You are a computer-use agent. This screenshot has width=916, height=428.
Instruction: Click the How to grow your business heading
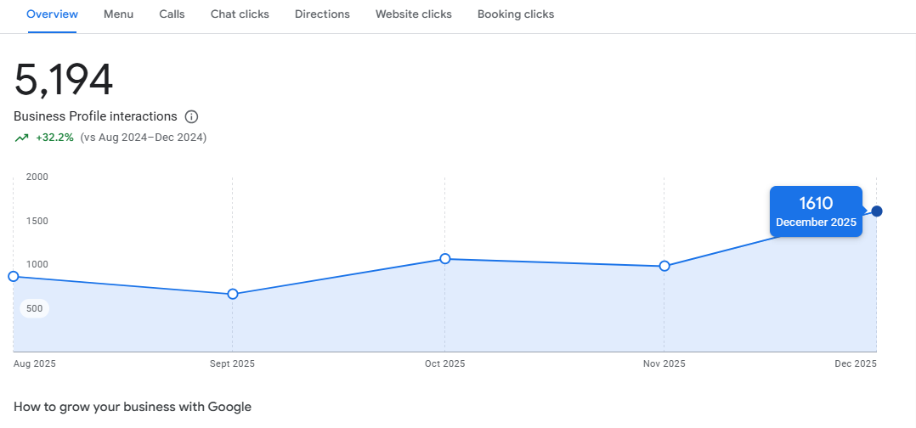point(133,407)
